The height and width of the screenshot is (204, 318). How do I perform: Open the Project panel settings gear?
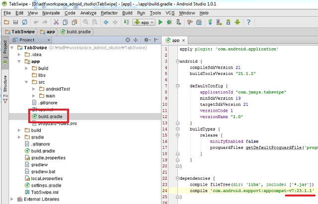[147, 40]
